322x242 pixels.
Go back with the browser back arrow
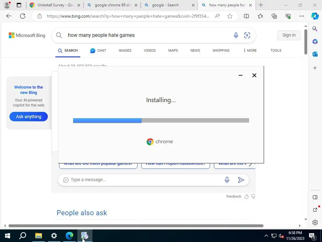(8, 16)
